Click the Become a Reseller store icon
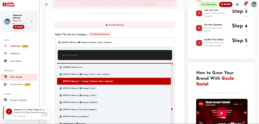 [6, 100]
